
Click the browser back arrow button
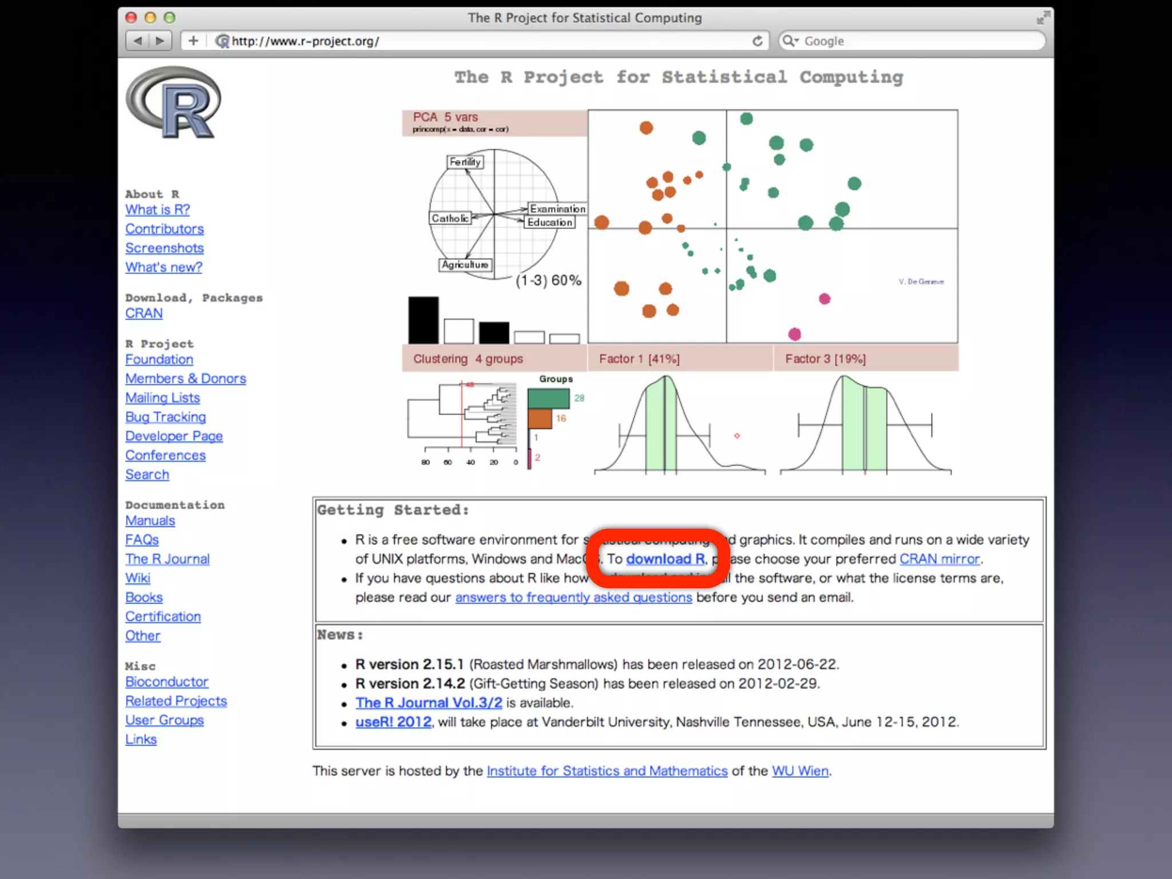(x=137, y=41)
